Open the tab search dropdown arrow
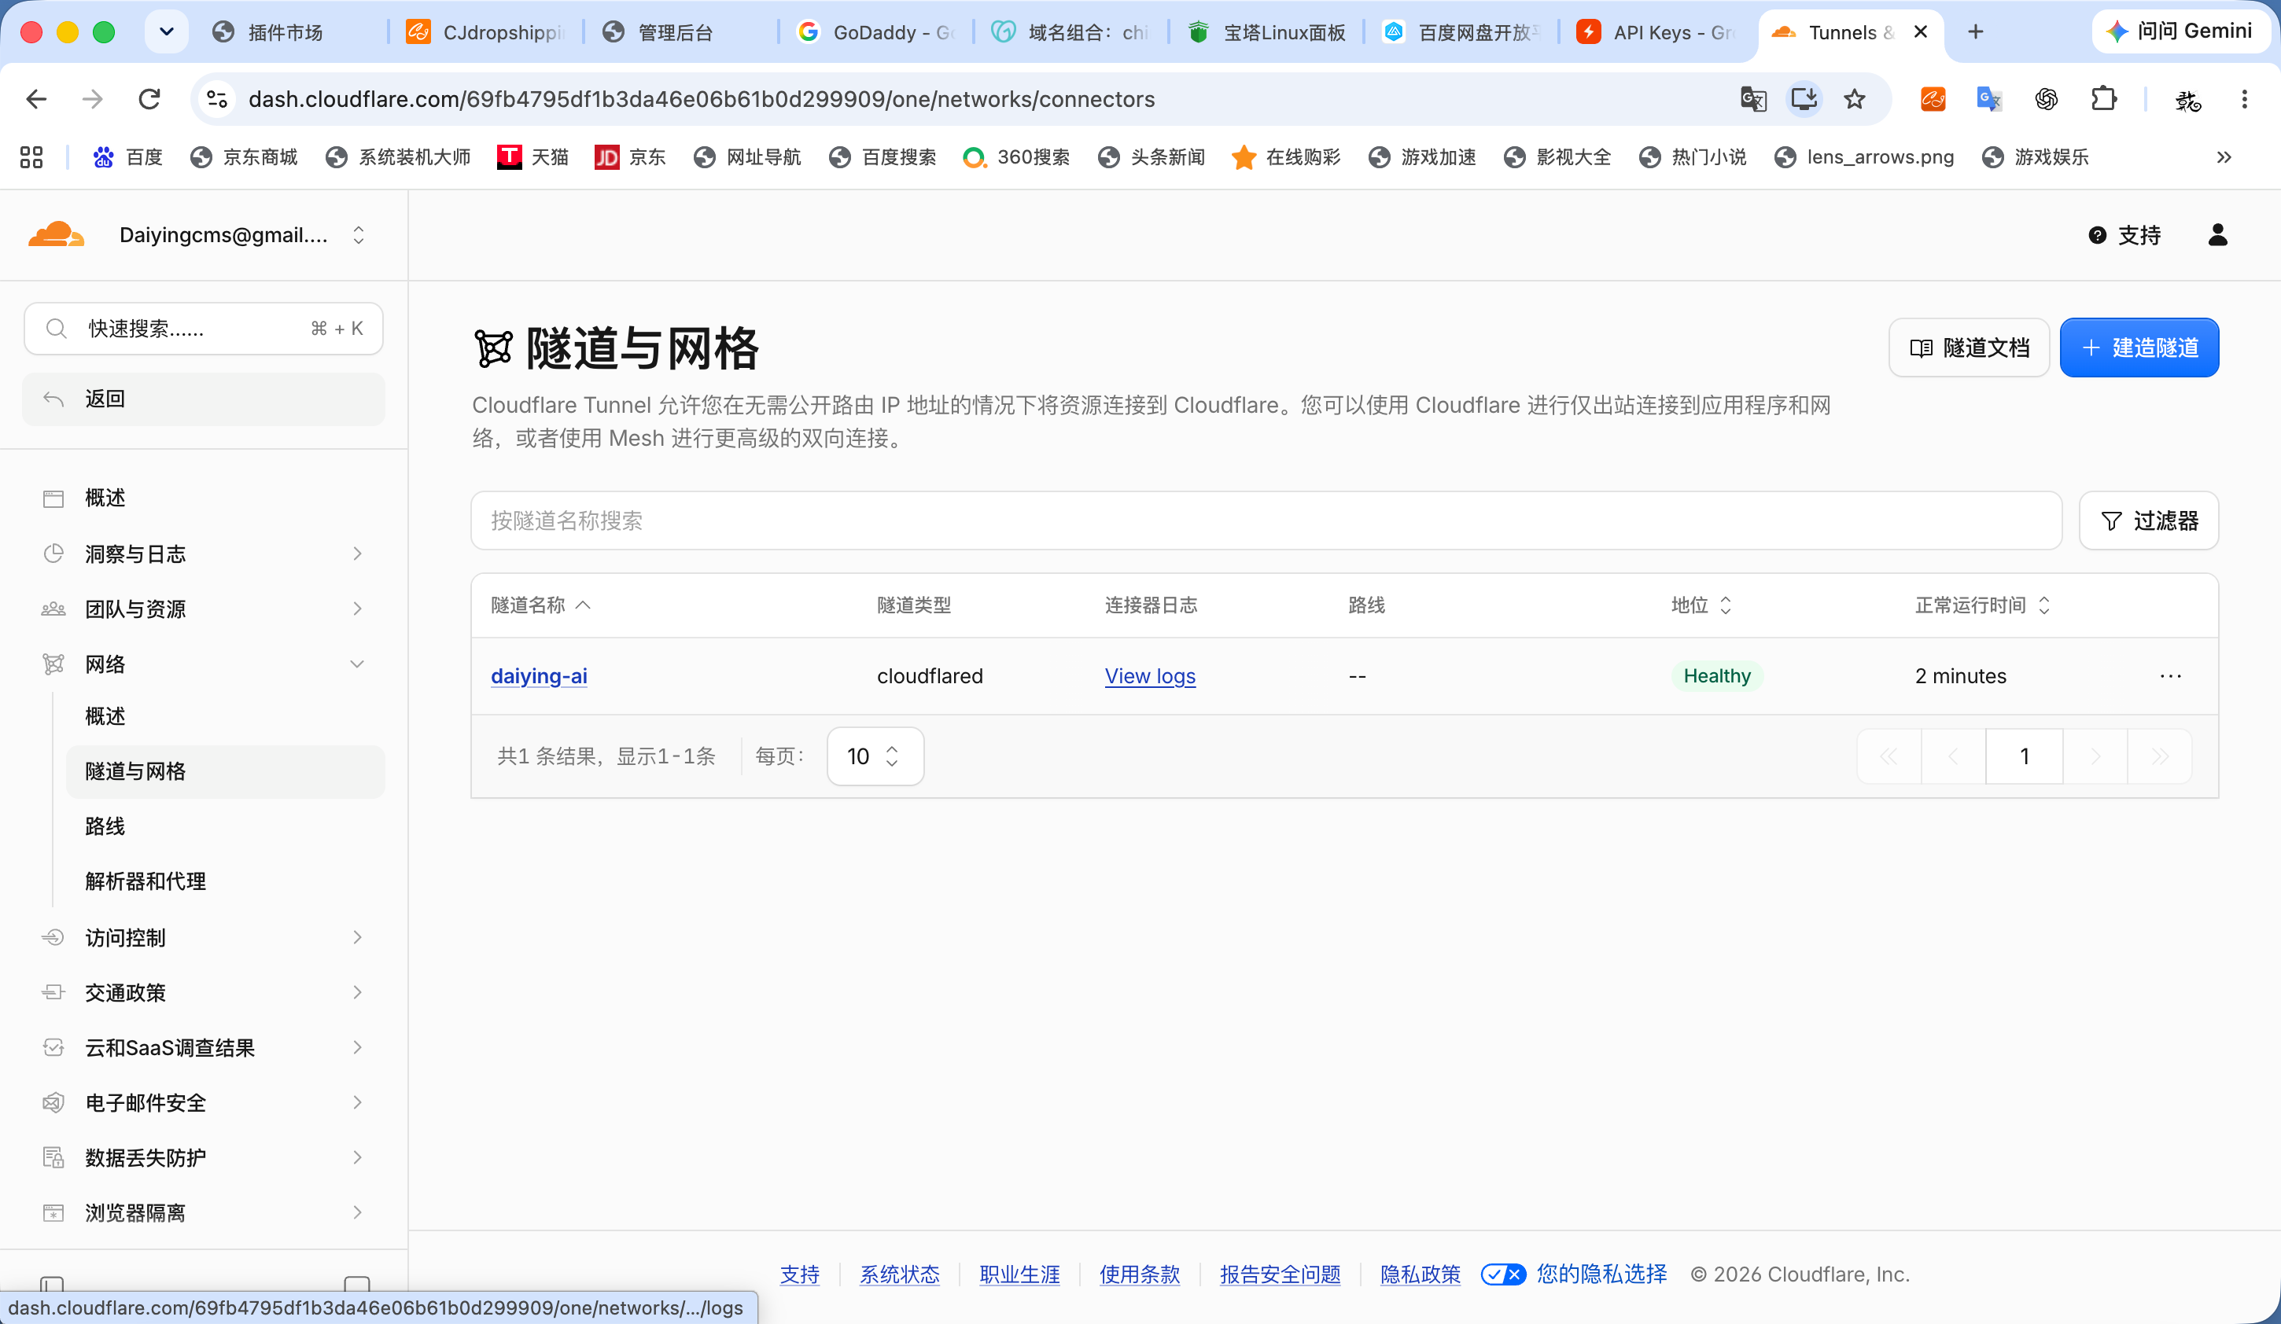The width and height of the screenshot is (2281, 1324). coord(167,32)
